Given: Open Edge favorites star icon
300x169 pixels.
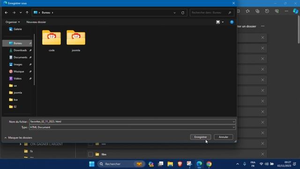Looking at the screenshot, I should [x=247, y=11].
